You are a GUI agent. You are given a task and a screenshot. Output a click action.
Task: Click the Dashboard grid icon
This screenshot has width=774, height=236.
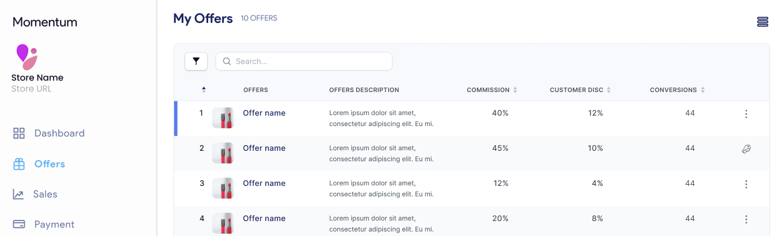pyautogui.click(x=19, y=134)
